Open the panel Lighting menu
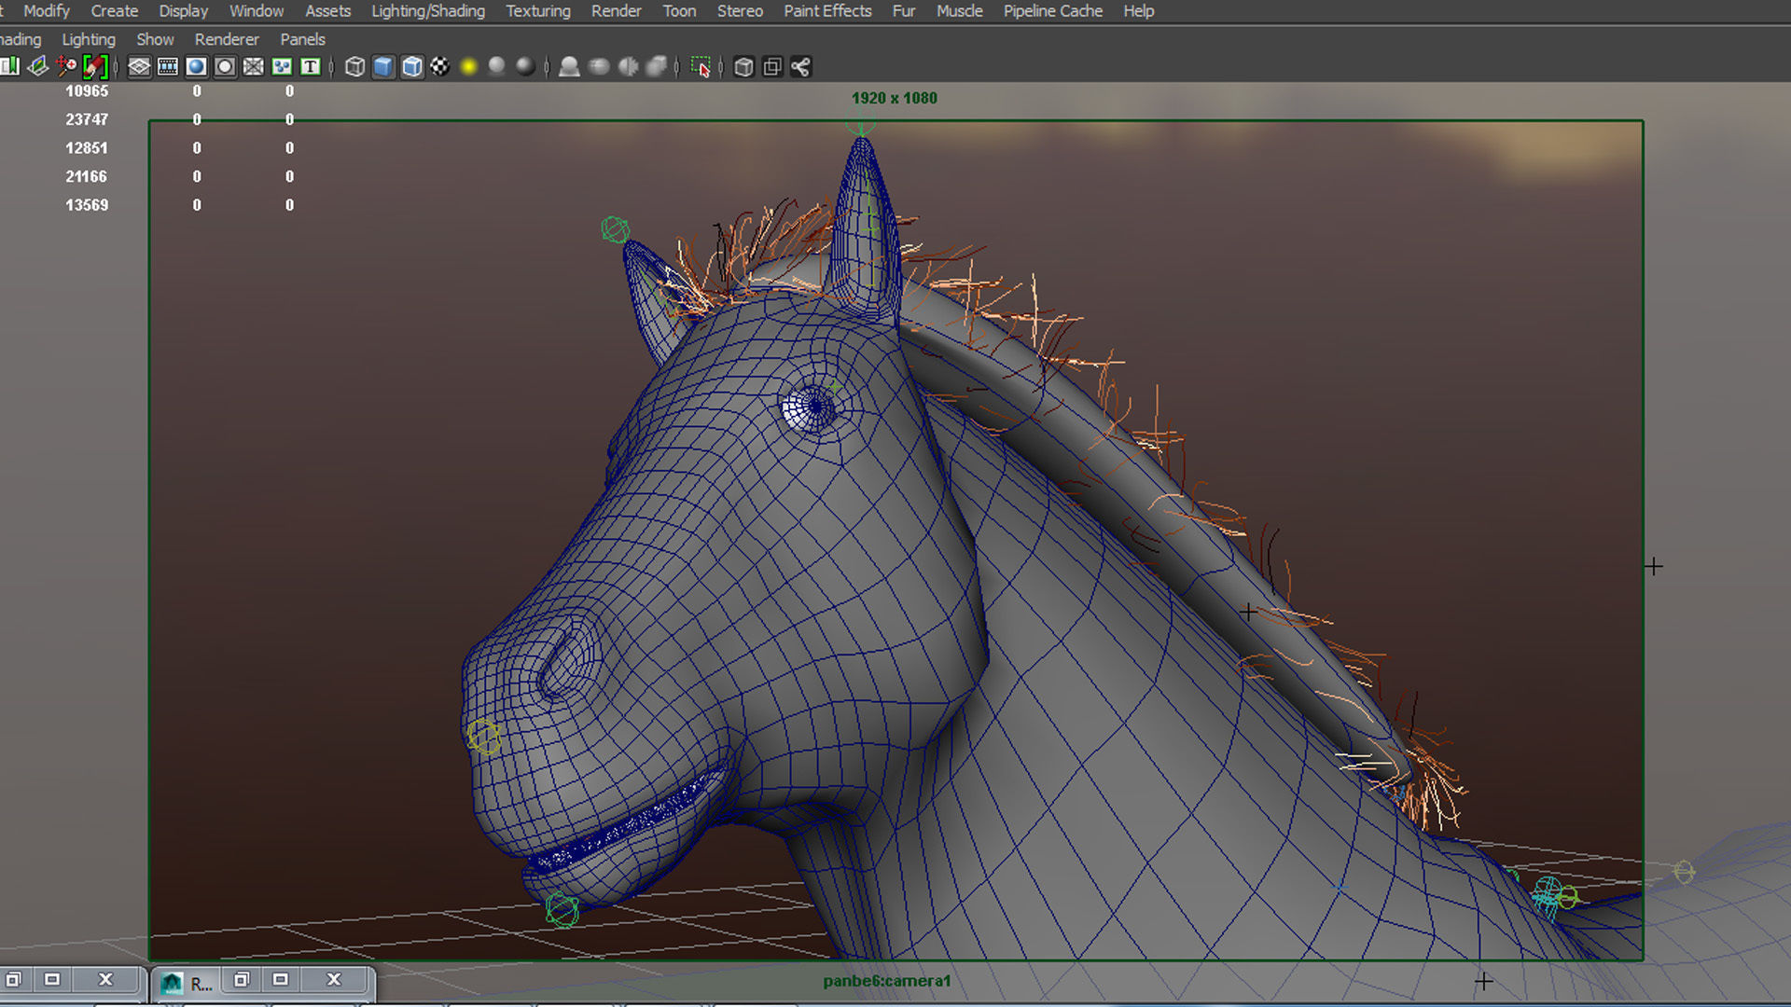Screen dimensions: 1791x1007 click(89, 39)
